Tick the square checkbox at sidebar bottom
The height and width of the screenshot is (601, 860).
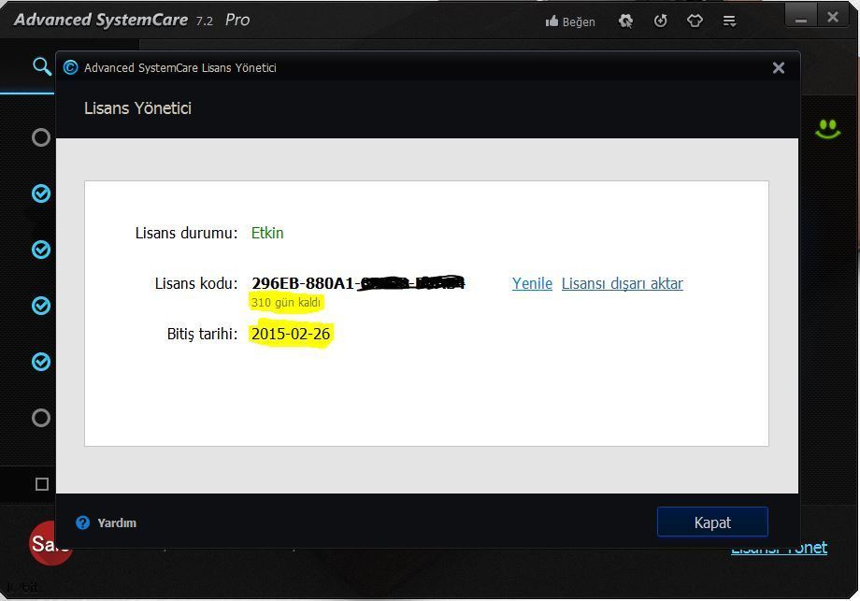[42, 484]
